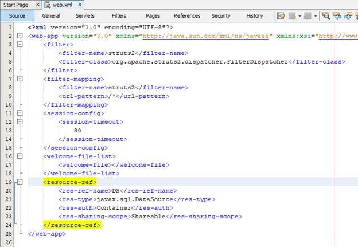The width and height of the screenshot is (358, 247).
Task: Follow the java.sun.com javaee namespace link
Action: click(206, 36)
